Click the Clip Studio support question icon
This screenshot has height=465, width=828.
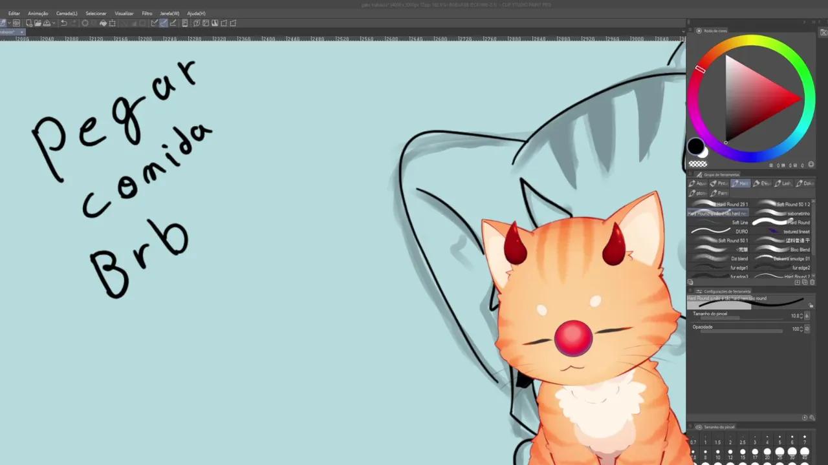(x=197, y=23)
